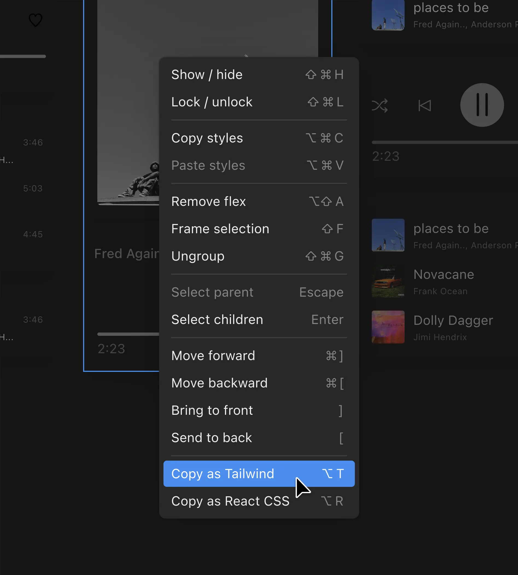The image size is (518, 575).
Task: Choose Frame selection option
Action: 259,229
